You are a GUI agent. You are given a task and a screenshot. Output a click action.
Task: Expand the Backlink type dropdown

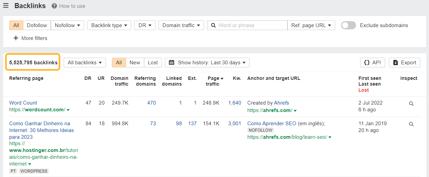pyautogui.click(x=109, y=25)
